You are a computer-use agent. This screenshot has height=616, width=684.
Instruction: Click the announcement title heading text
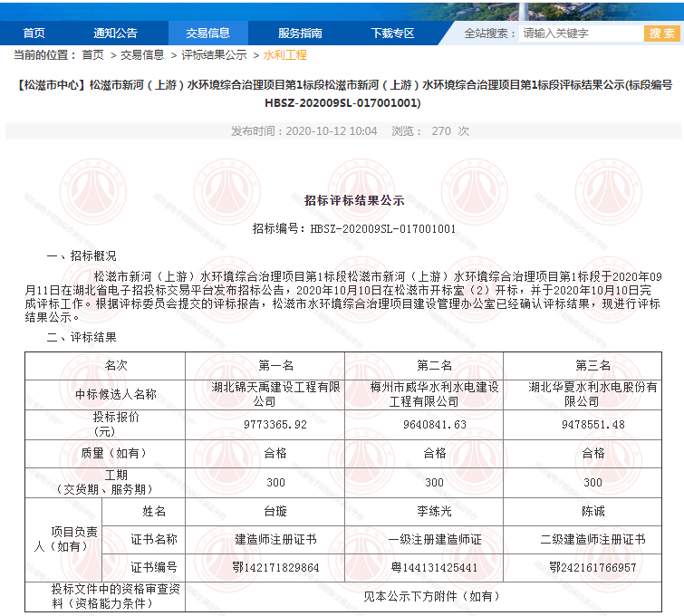click(x=342, y=93)
